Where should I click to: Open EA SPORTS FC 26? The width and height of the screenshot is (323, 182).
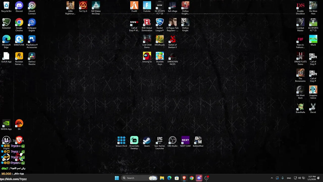(x=160, y=8)
